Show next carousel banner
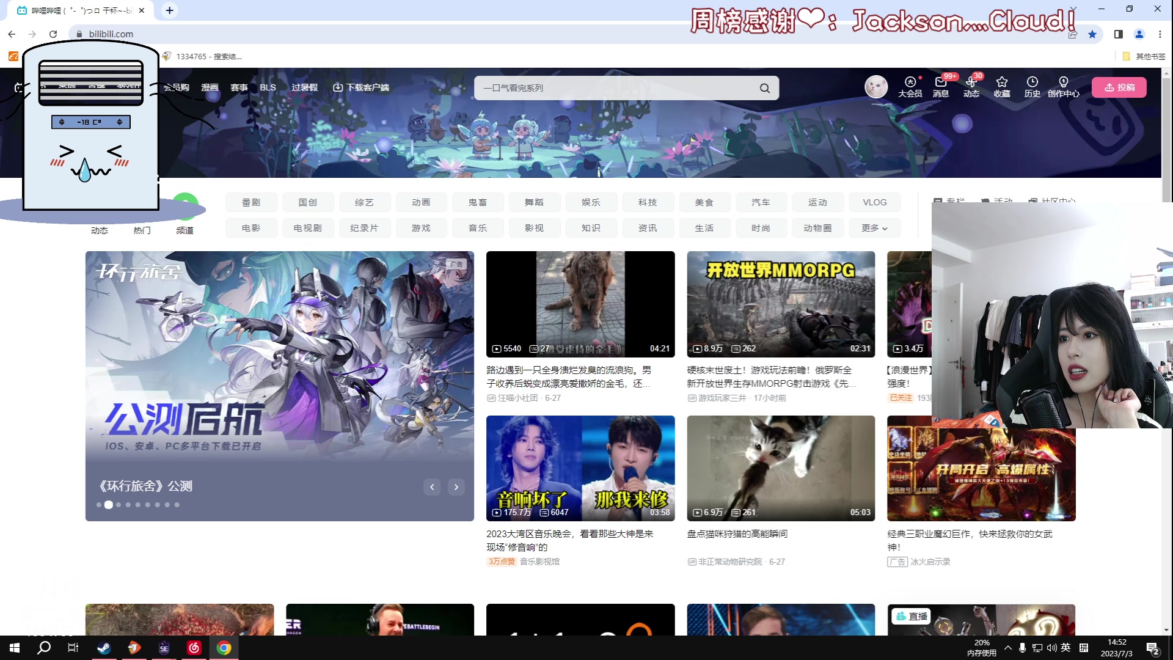 [456, 487]
